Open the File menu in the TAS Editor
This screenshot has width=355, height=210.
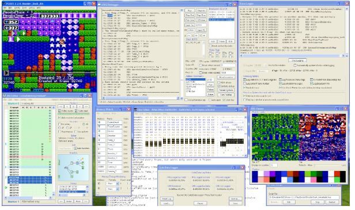click(5, 100)
